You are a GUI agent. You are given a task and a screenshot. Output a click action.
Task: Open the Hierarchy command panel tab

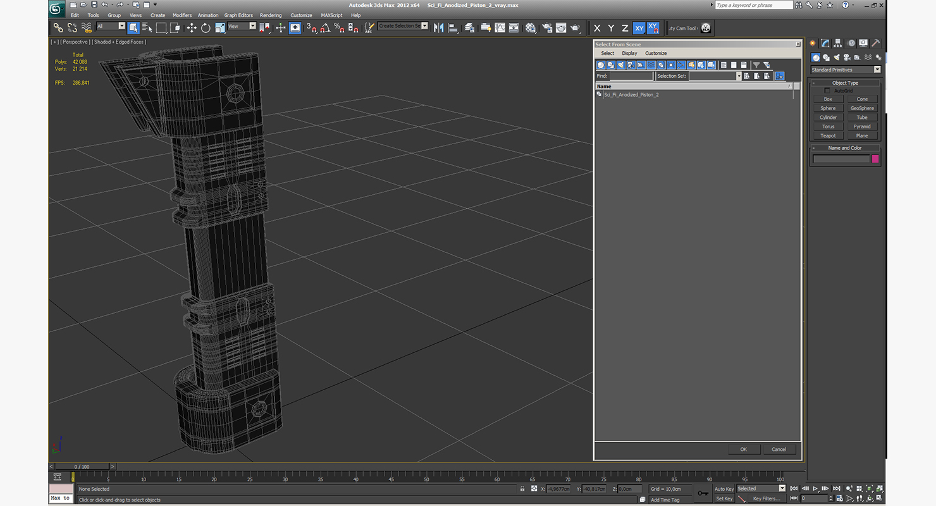(x=838, y=43)
